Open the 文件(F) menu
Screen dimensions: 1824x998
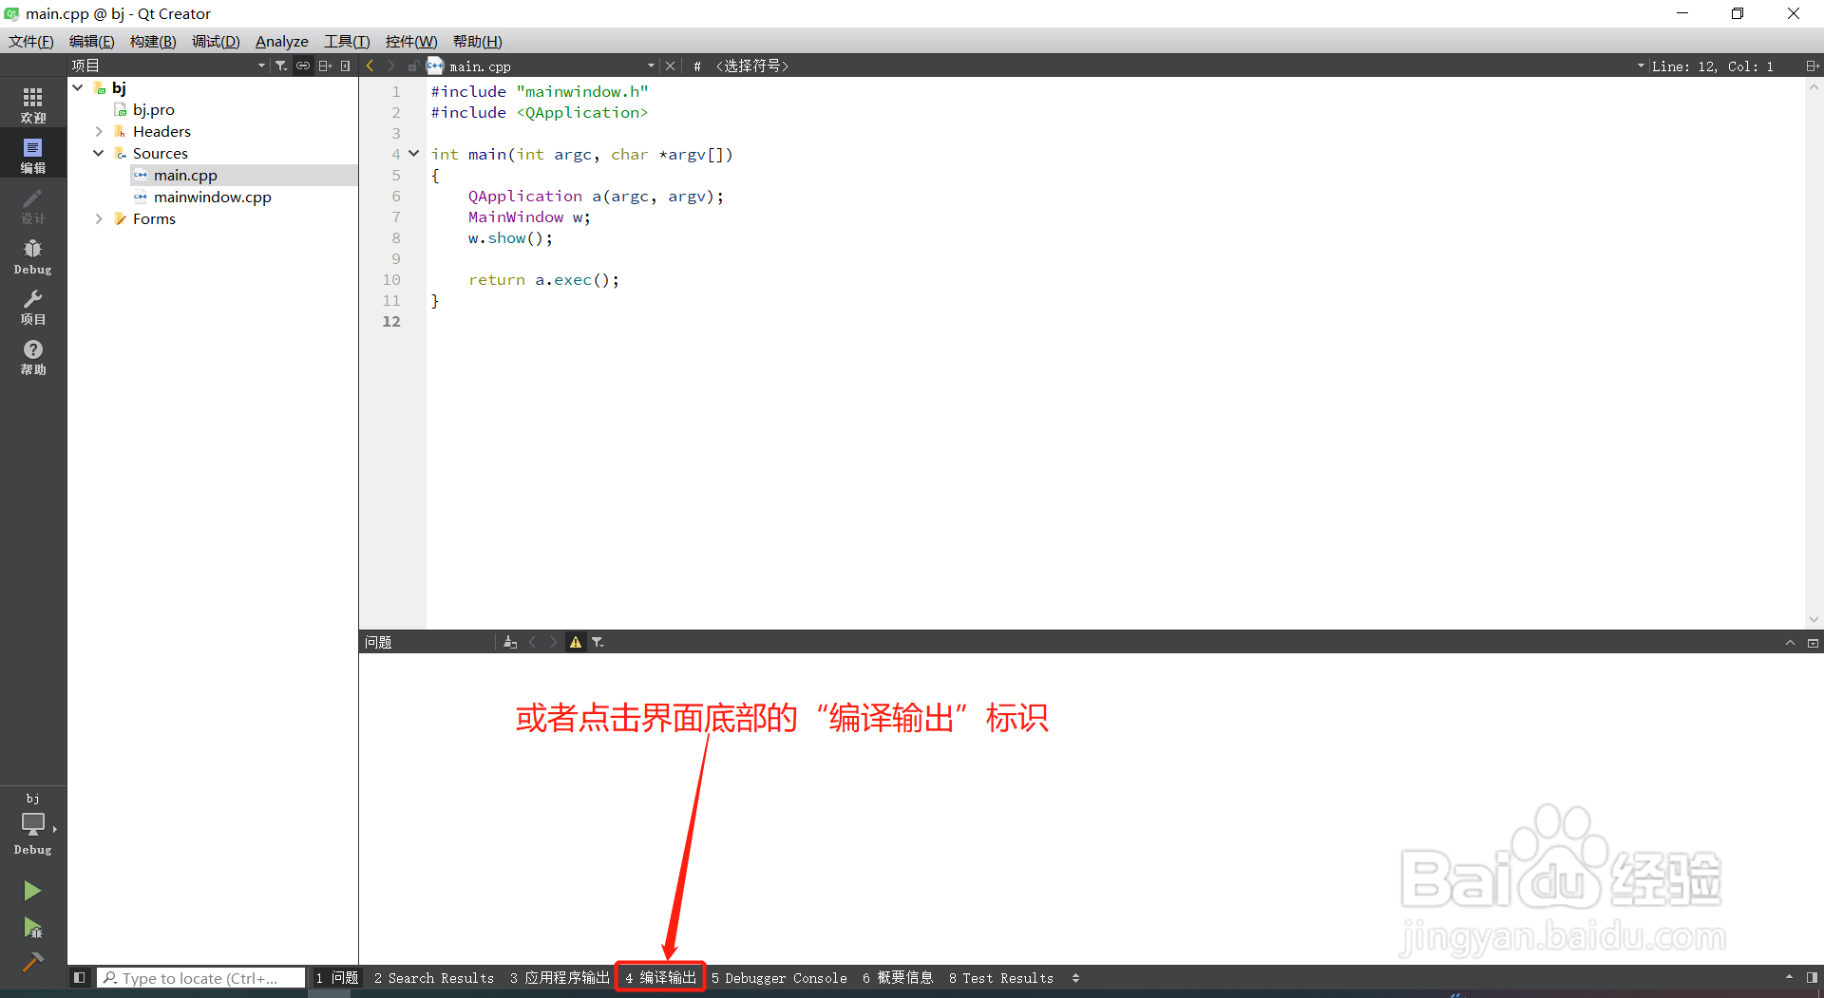tap(31, 41)
